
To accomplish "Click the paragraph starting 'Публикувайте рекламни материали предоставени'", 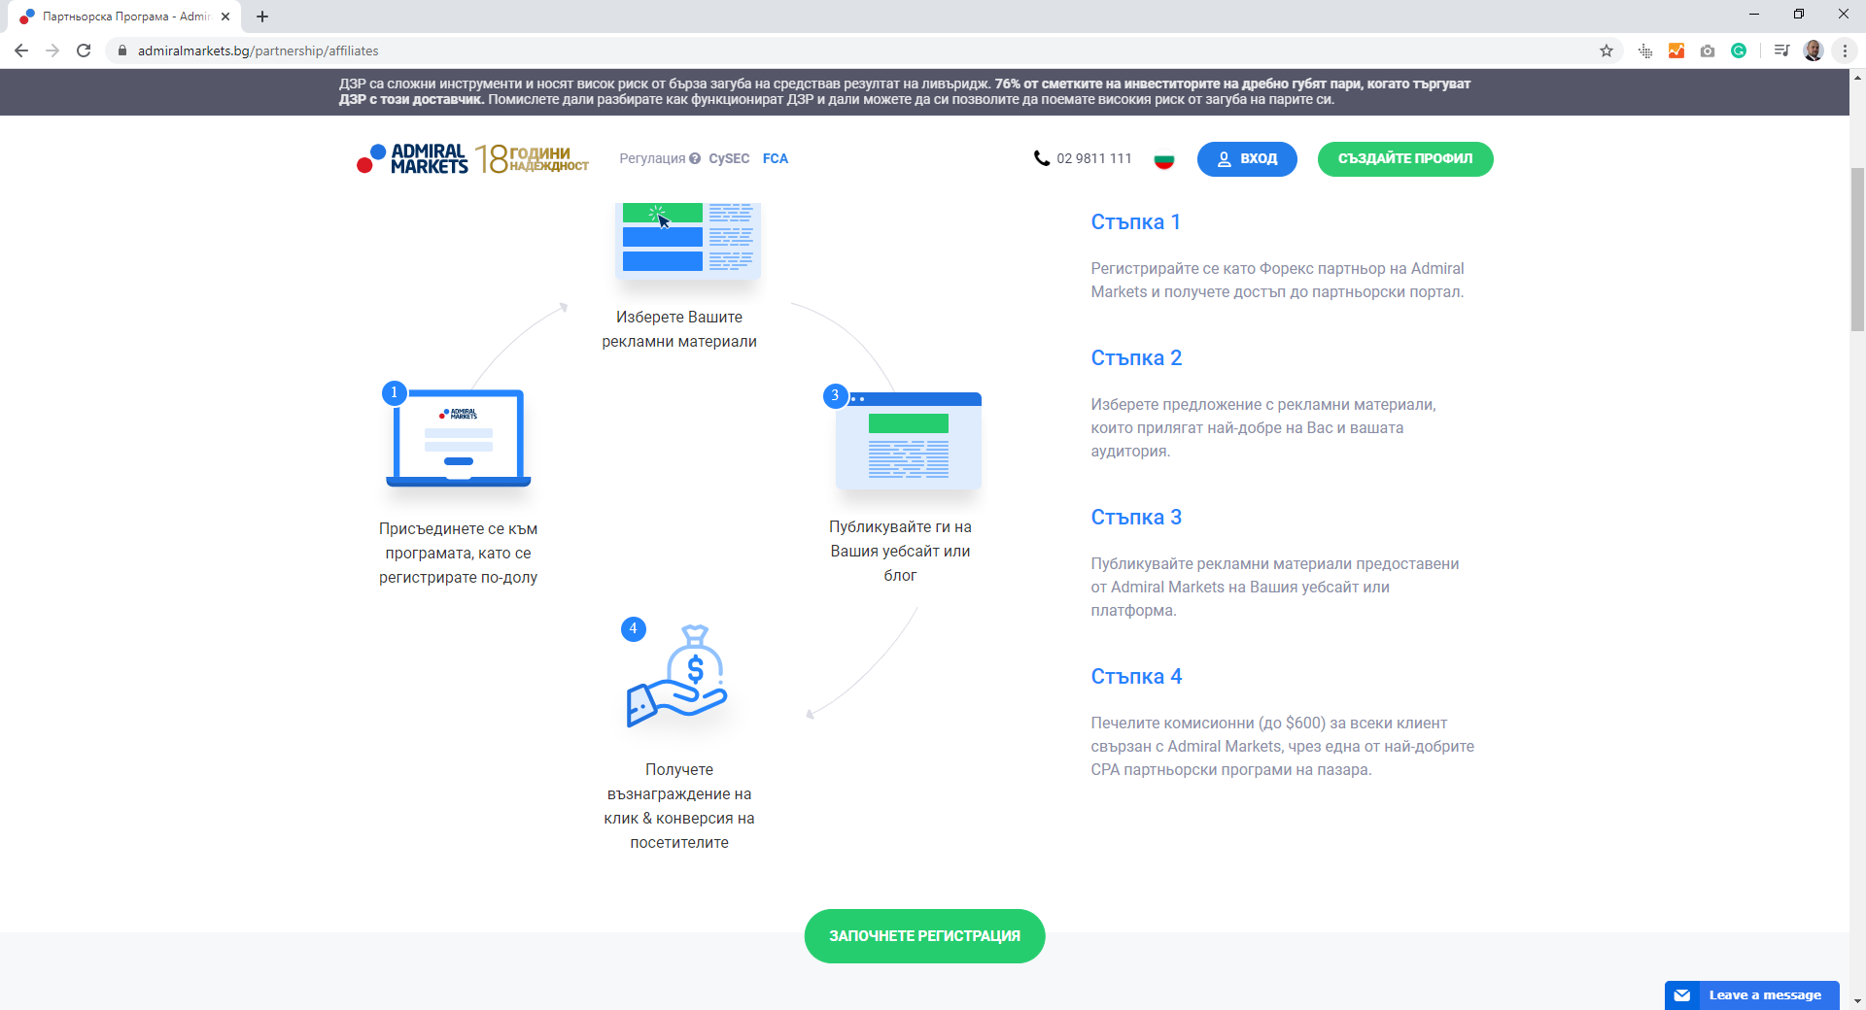I will point(1275,587).
